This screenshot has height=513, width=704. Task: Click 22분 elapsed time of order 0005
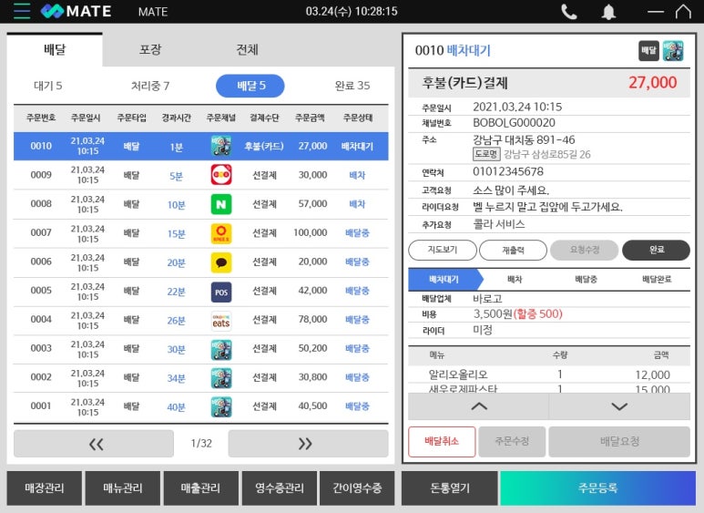(177, 292)
